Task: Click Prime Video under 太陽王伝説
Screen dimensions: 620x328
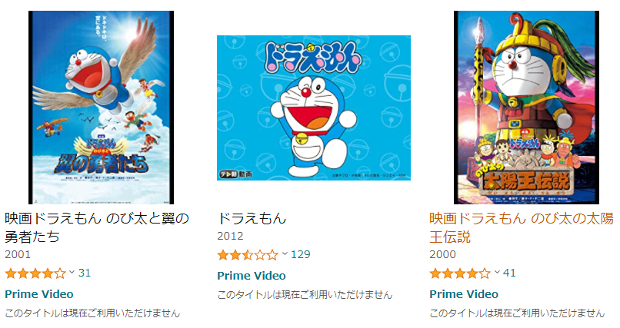Action: coord(464,294)
